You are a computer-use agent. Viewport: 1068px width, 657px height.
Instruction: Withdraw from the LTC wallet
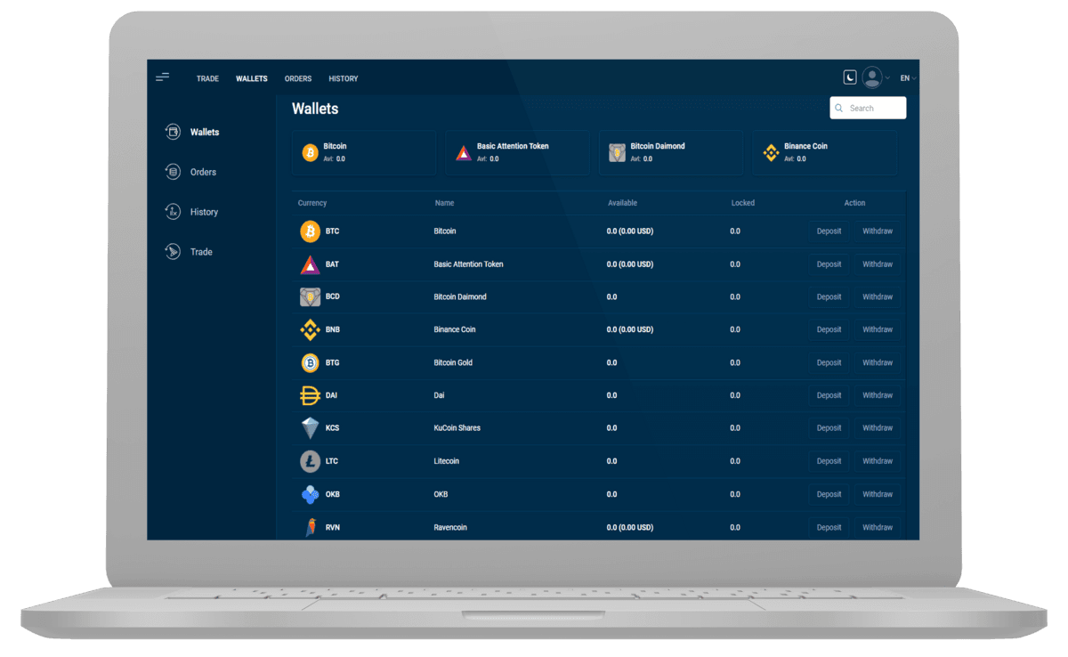[877, 461]
